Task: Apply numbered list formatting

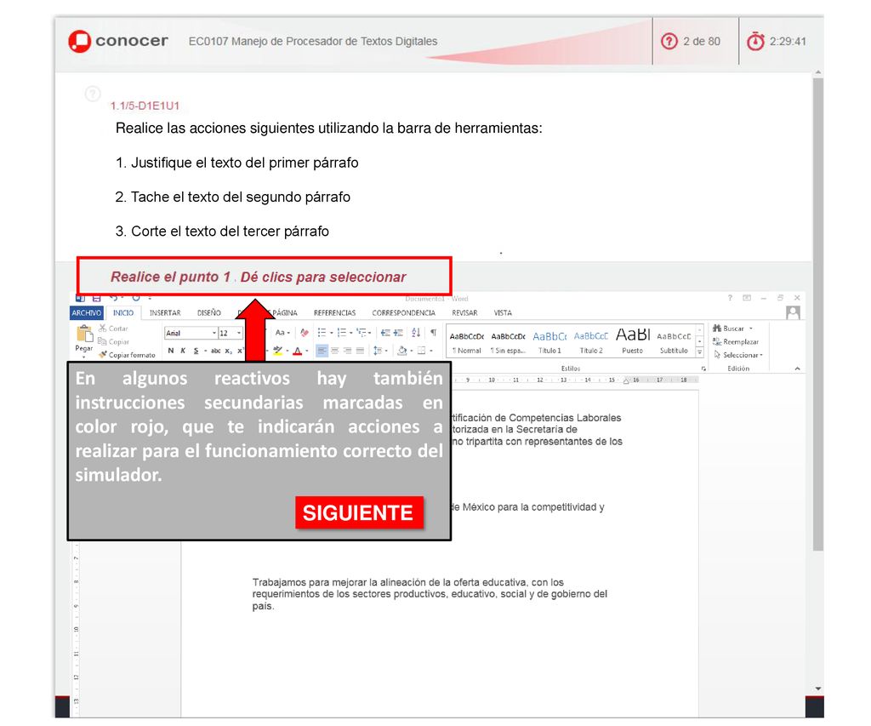Action: point(342,333)
